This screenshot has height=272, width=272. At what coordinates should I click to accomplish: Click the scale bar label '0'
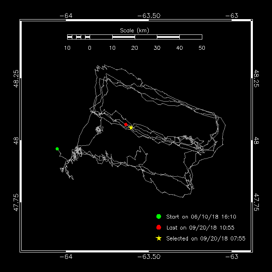(x=90, y=48)
